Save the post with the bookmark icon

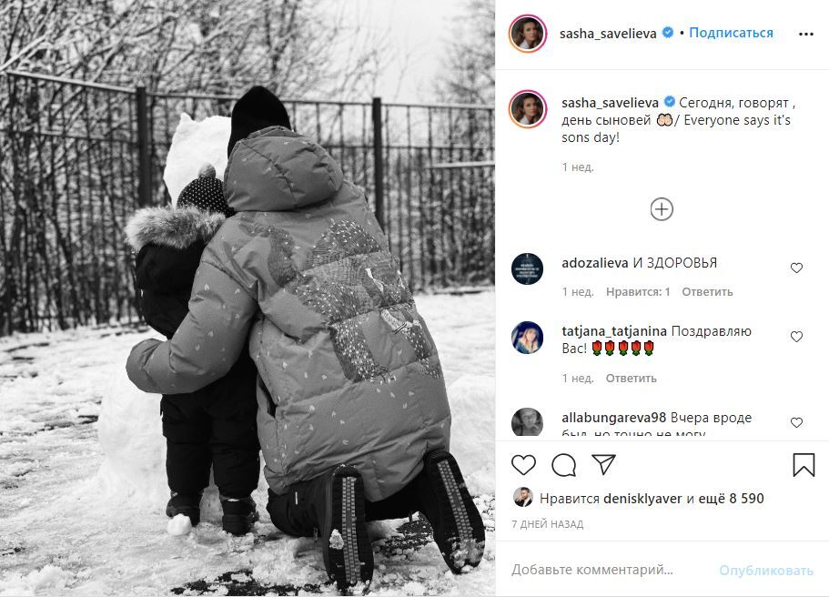tap(804, 465)
